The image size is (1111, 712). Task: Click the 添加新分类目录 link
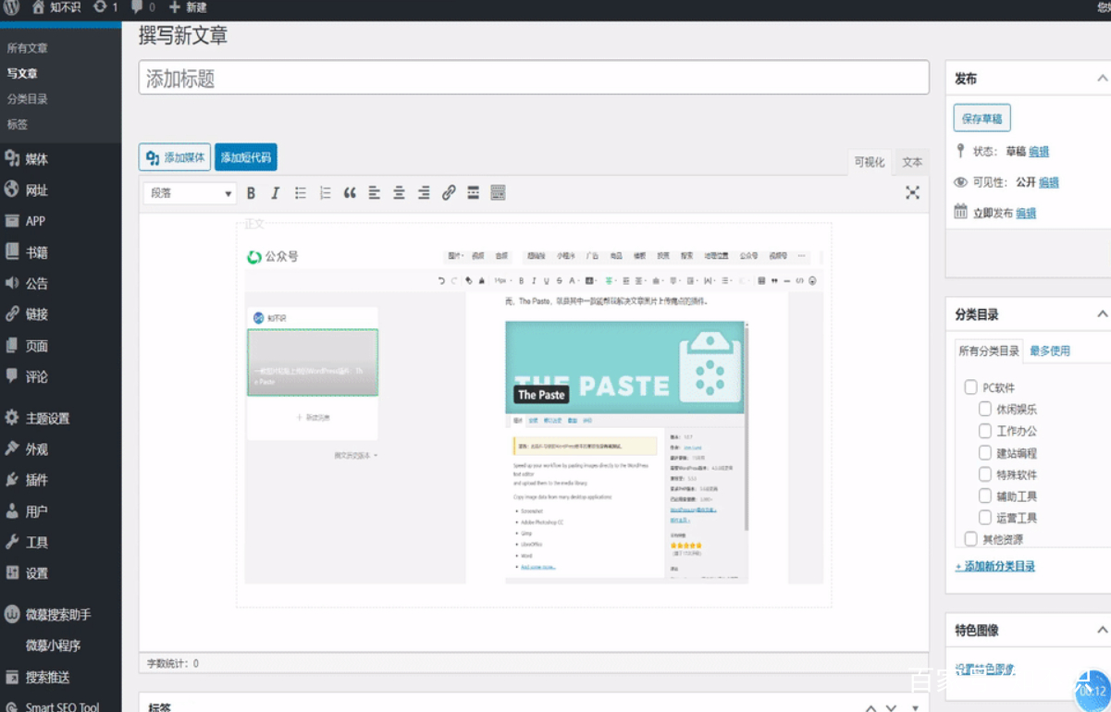tap(995, 566)
